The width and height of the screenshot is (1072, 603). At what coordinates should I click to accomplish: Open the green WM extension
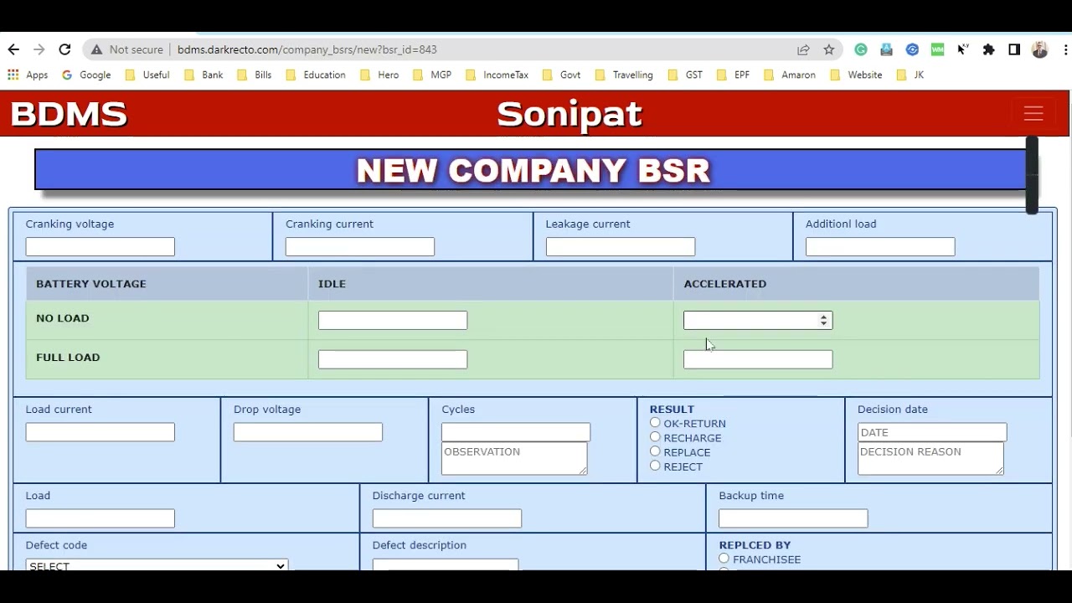click(x=937, y=49)
